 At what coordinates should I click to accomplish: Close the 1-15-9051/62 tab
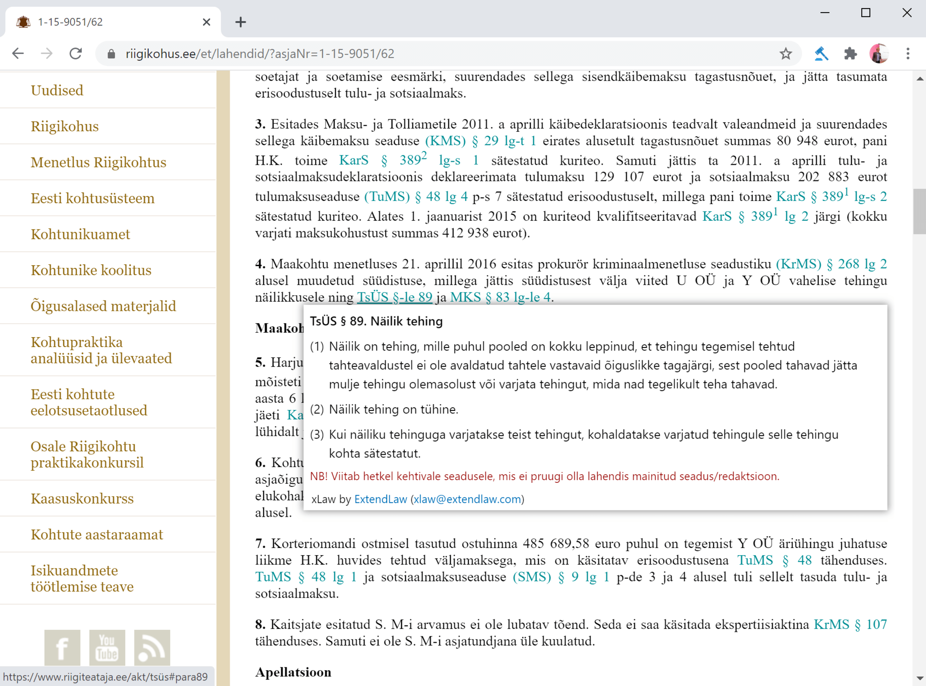207,22
